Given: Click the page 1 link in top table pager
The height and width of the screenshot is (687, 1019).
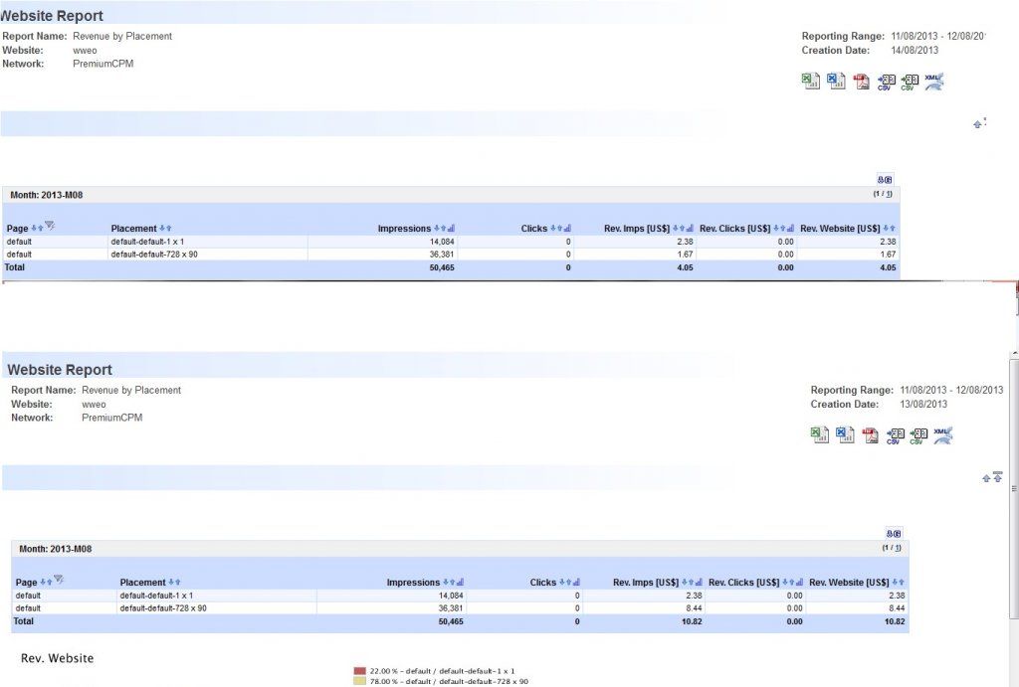Looking at the screenshot, I should pyautogui.click(x=889, y=194).
